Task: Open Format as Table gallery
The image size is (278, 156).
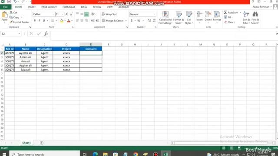Action: coord(179,18)
